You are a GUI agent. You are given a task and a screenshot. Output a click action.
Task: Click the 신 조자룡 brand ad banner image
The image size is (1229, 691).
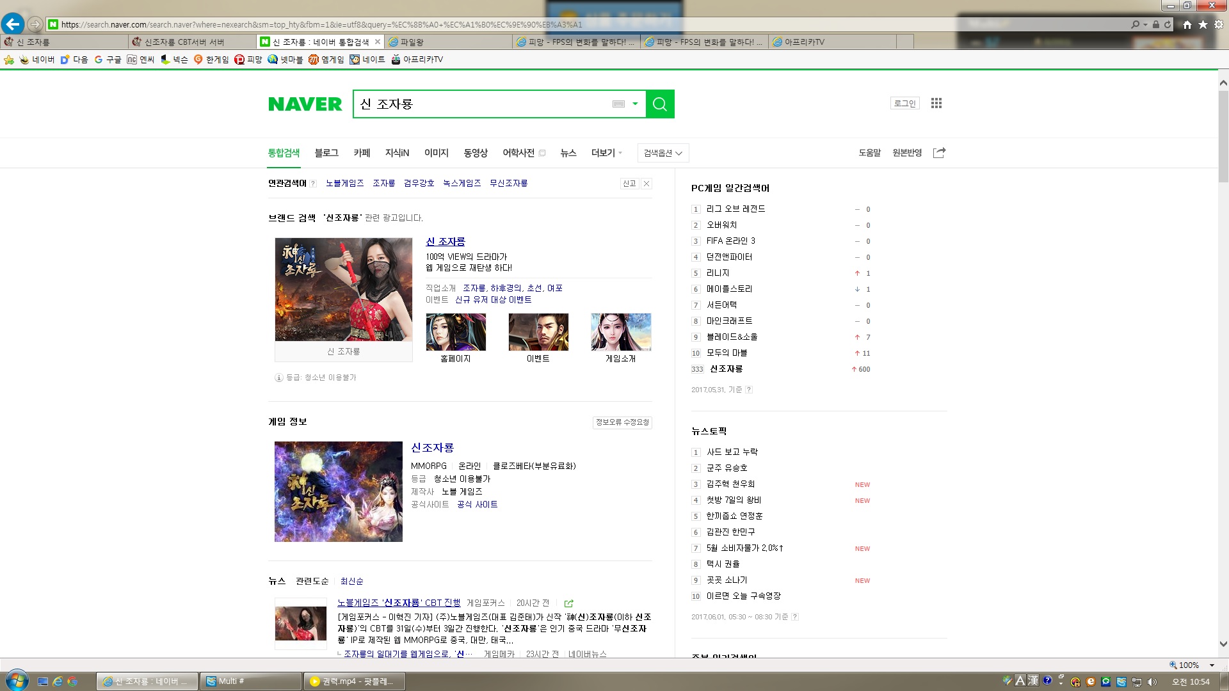pos(344,289)
